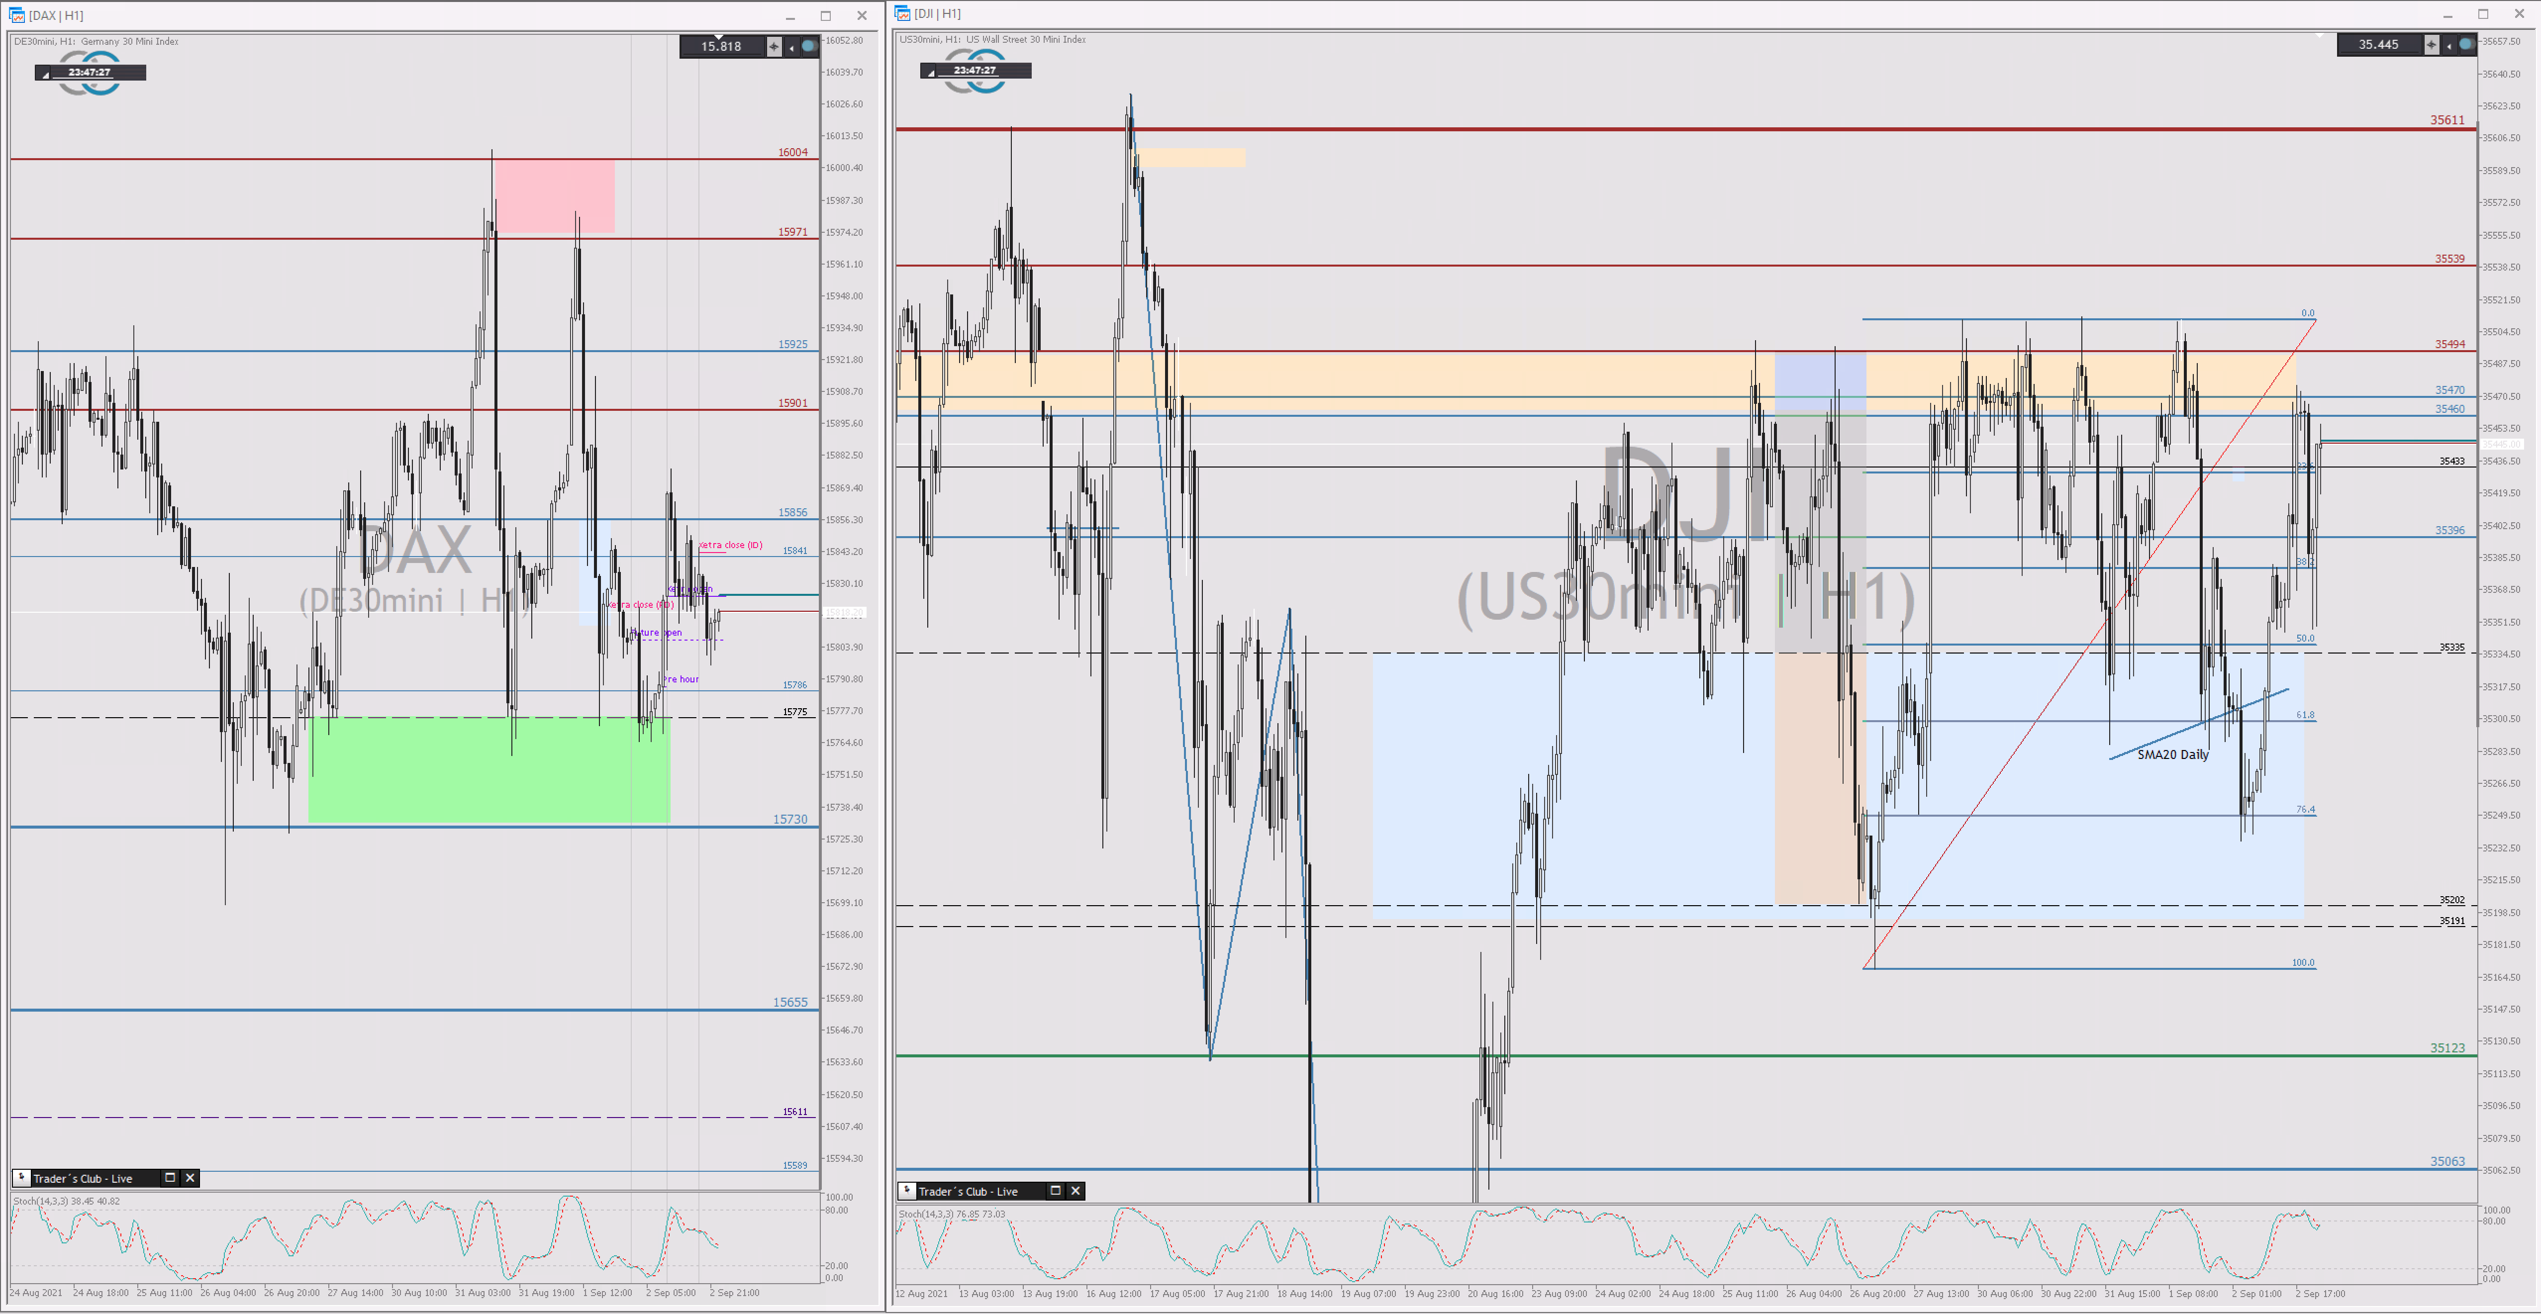
Task: Click crosshair icon in DJI price panel
Action: (x=2432, y=44)
